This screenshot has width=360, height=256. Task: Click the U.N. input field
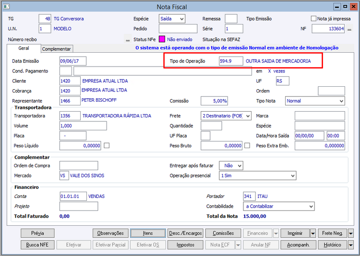45,29
